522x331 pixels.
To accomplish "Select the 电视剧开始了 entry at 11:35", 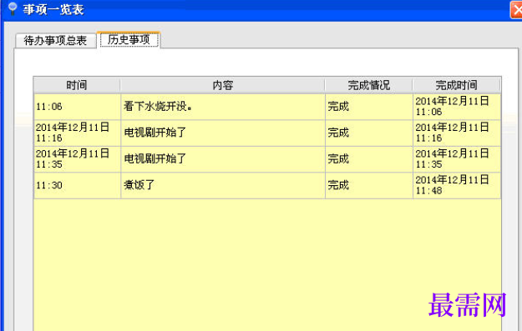I will (x=223, y=159).
